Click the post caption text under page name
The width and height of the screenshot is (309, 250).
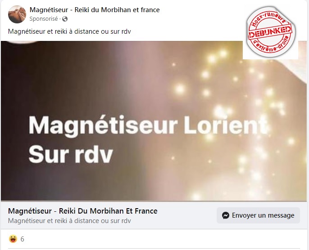click(x=69, y=31)
